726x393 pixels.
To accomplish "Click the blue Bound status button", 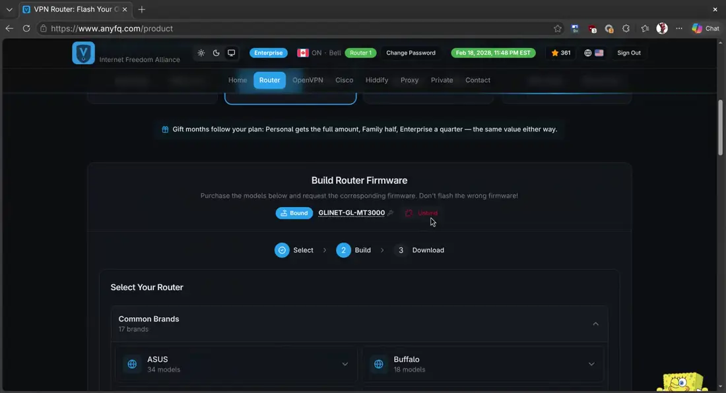I will coord(294,213).
